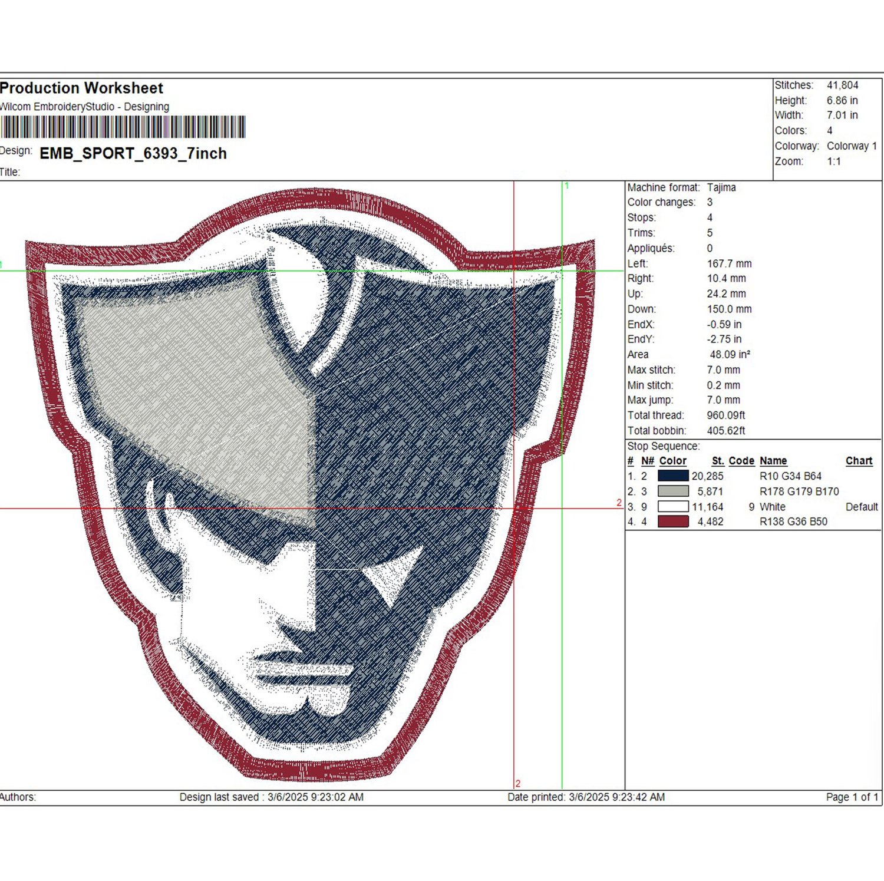The width and height of the screenshot is (884, 881).
Task: Click the height value "6.86 in"
Action: click(842, 101)
